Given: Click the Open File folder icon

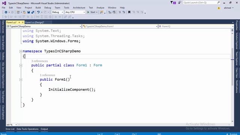Looking at the screenshot, I should pos(24,12).
